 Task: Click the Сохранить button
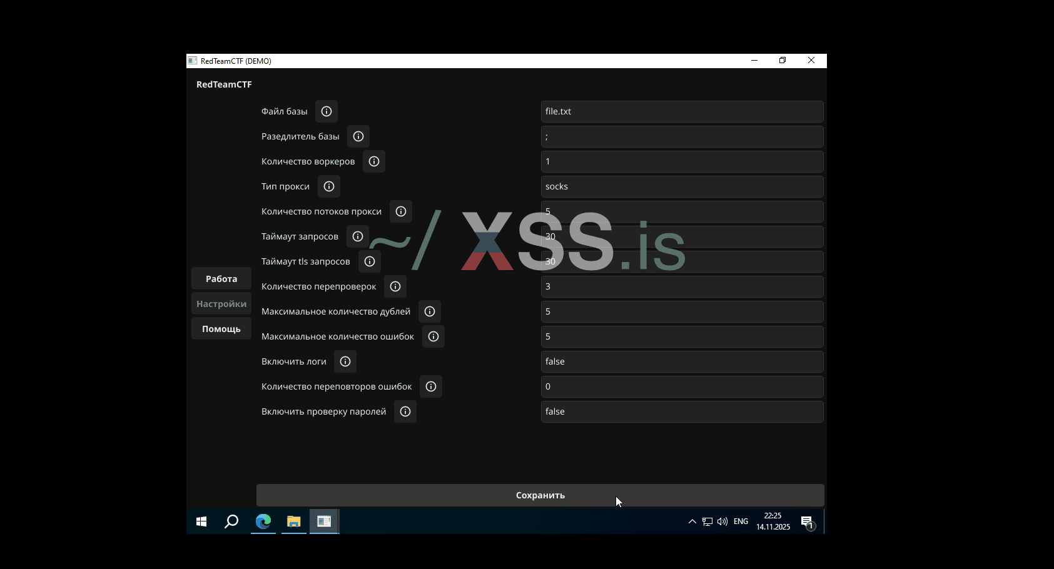pos(540,495)
